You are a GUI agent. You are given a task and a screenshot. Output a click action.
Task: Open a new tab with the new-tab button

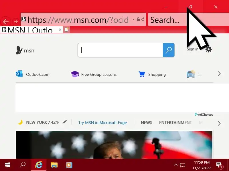(x=67, y=30)
